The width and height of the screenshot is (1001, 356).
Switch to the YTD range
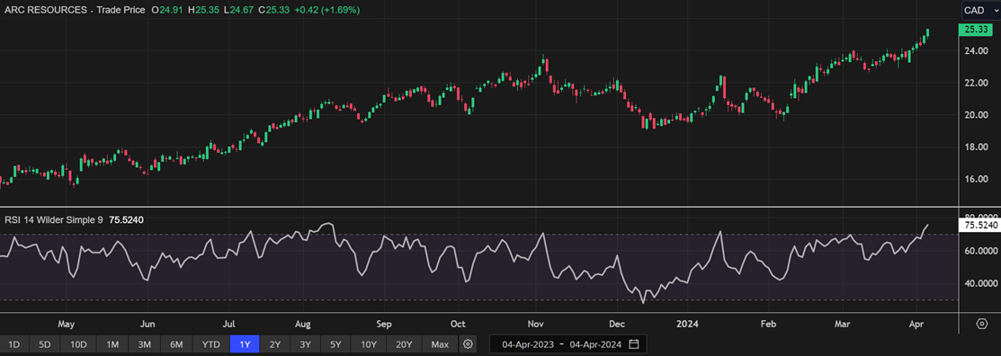click(x=210, y=344)
